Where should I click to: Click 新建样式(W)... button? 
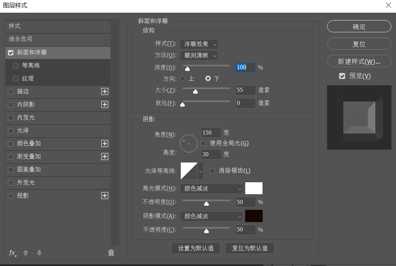tap(359, 61)
